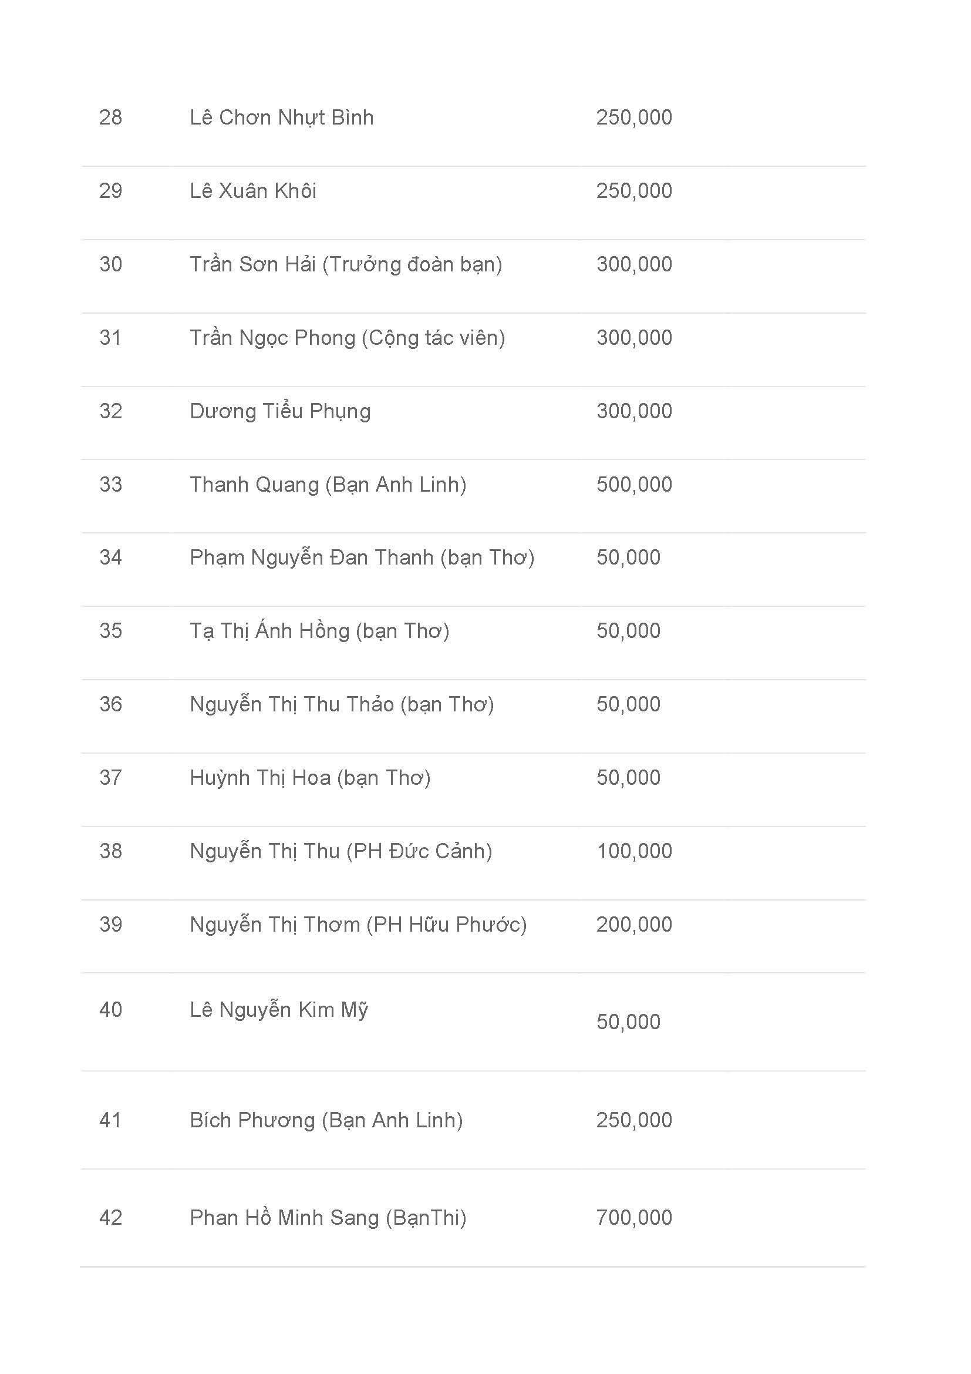Click the 500,000 amount
Viewport: 971px width, 1374px height.
tap(635, 484)
